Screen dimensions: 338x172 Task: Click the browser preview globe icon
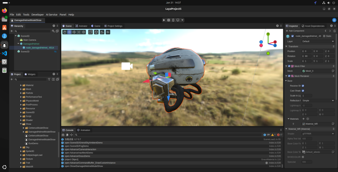169,20
